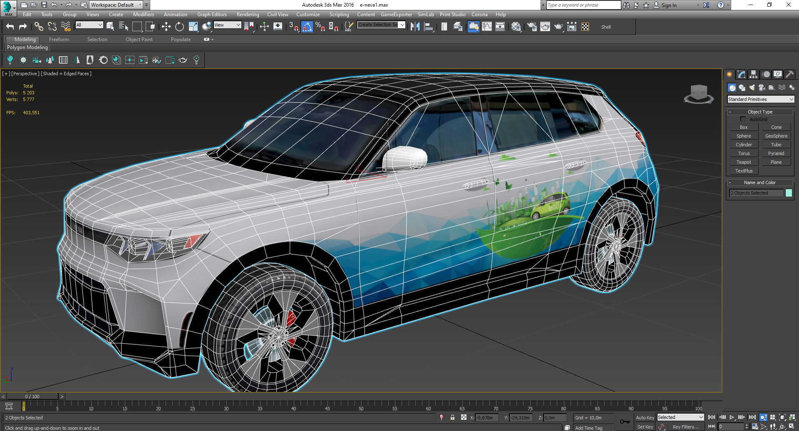The width and height of the screenshot is (799, 431).
Task: Toggle the Percent Snap button
Action: tap(320, 27)
